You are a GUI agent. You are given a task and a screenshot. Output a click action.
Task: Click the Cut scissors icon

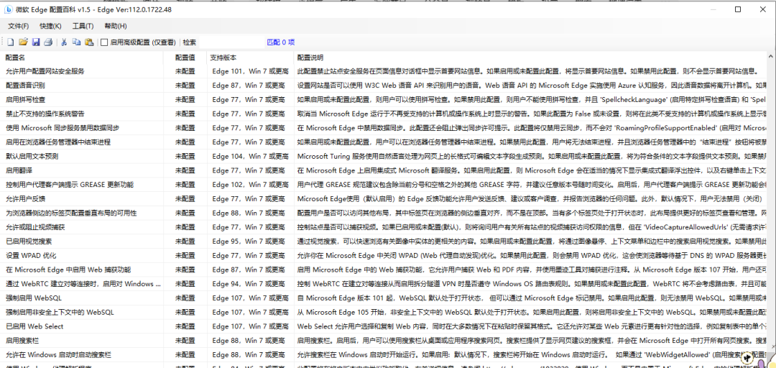click(64, 42)
